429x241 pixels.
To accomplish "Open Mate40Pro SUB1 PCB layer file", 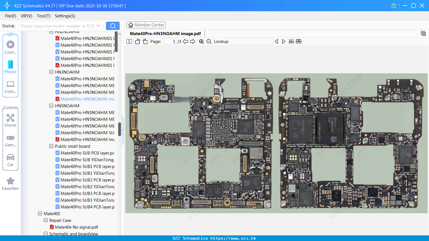I will (x=85, y=166).
